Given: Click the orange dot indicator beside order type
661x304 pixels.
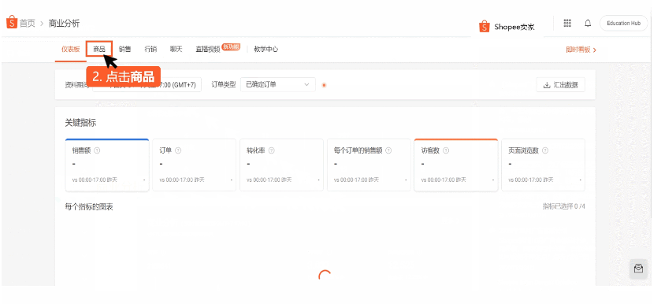Looking at the screenshot, I should coord(324,85).
